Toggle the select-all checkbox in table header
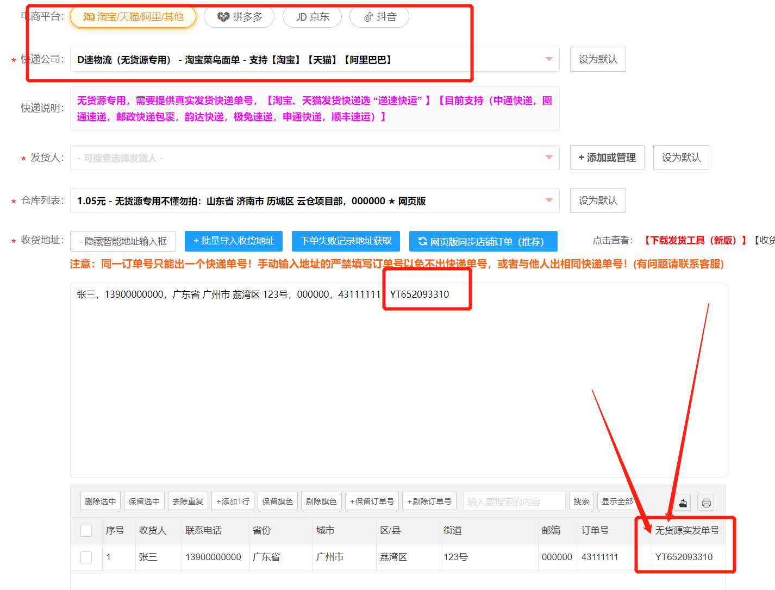The image size is (775, 590). 86,531
